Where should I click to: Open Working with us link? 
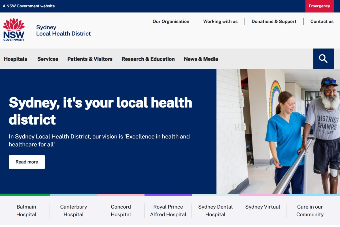[220, 21]
